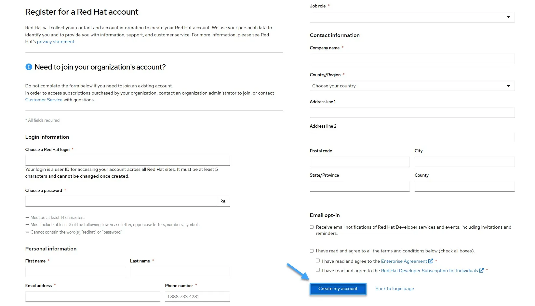The image size is (535, 306).
Task: Toggle password visibility eye icon
Action: pyautogui.click(x=223, y=201)
